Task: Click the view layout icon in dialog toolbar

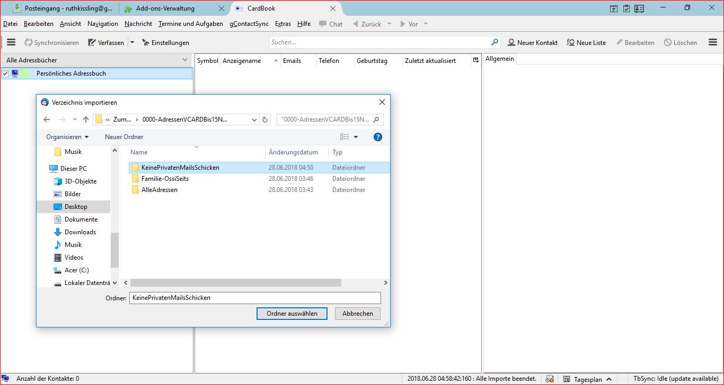Action: click(345, 137)
